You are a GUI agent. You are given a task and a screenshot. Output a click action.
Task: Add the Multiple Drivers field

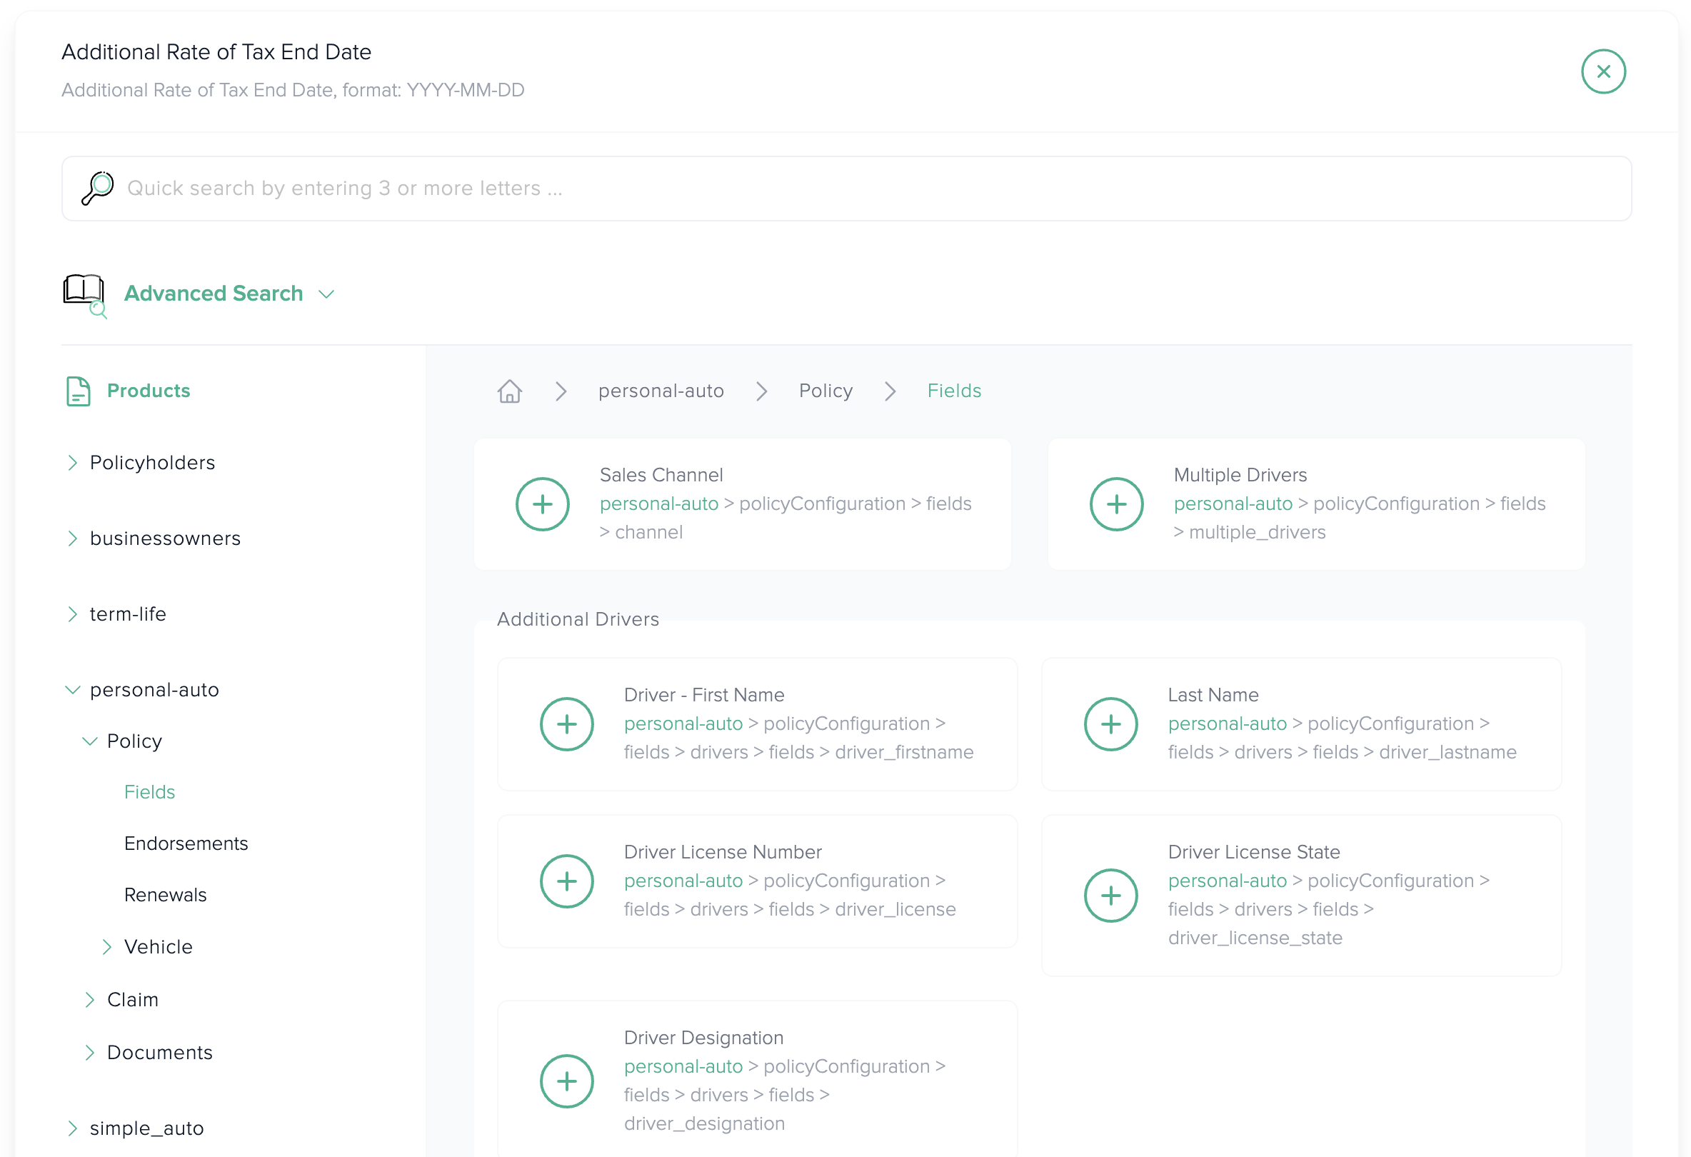coord(1116,504)
